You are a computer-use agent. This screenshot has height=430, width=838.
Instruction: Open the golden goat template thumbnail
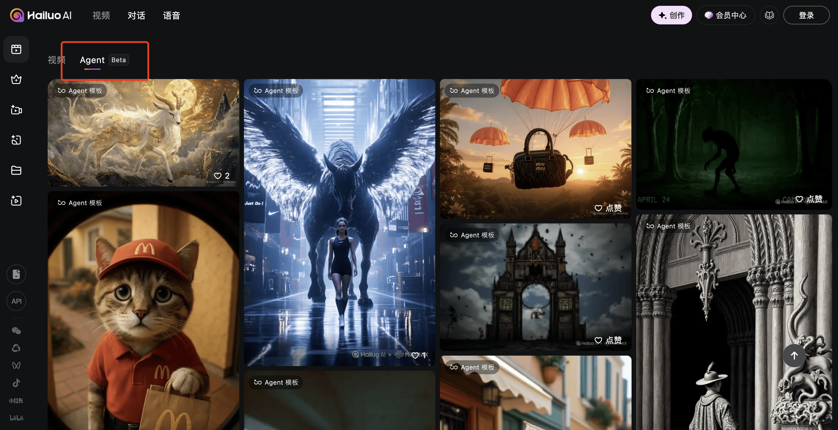point(143,132)
